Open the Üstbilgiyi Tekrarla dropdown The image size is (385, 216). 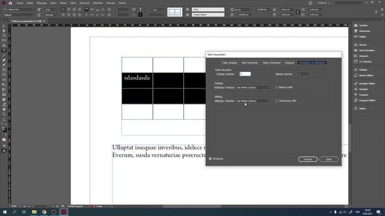[x=253, y=88]
